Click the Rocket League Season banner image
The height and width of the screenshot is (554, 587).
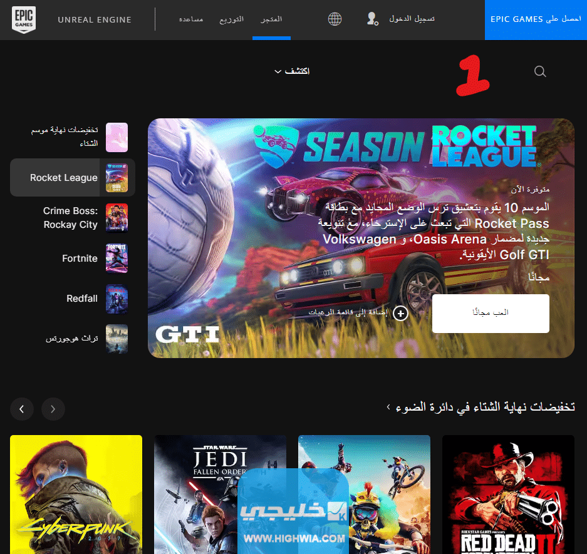(x=361, y=238)
